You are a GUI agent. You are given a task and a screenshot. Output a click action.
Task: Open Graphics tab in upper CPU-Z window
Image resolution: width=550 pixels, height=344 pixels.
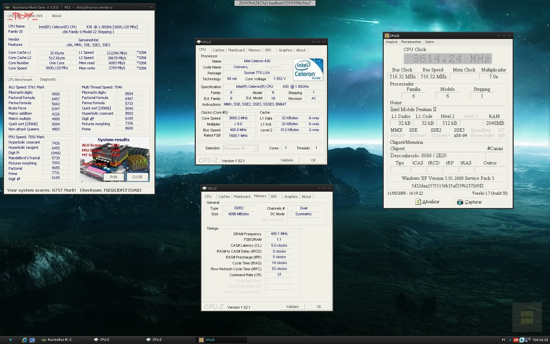click(285, 50)
